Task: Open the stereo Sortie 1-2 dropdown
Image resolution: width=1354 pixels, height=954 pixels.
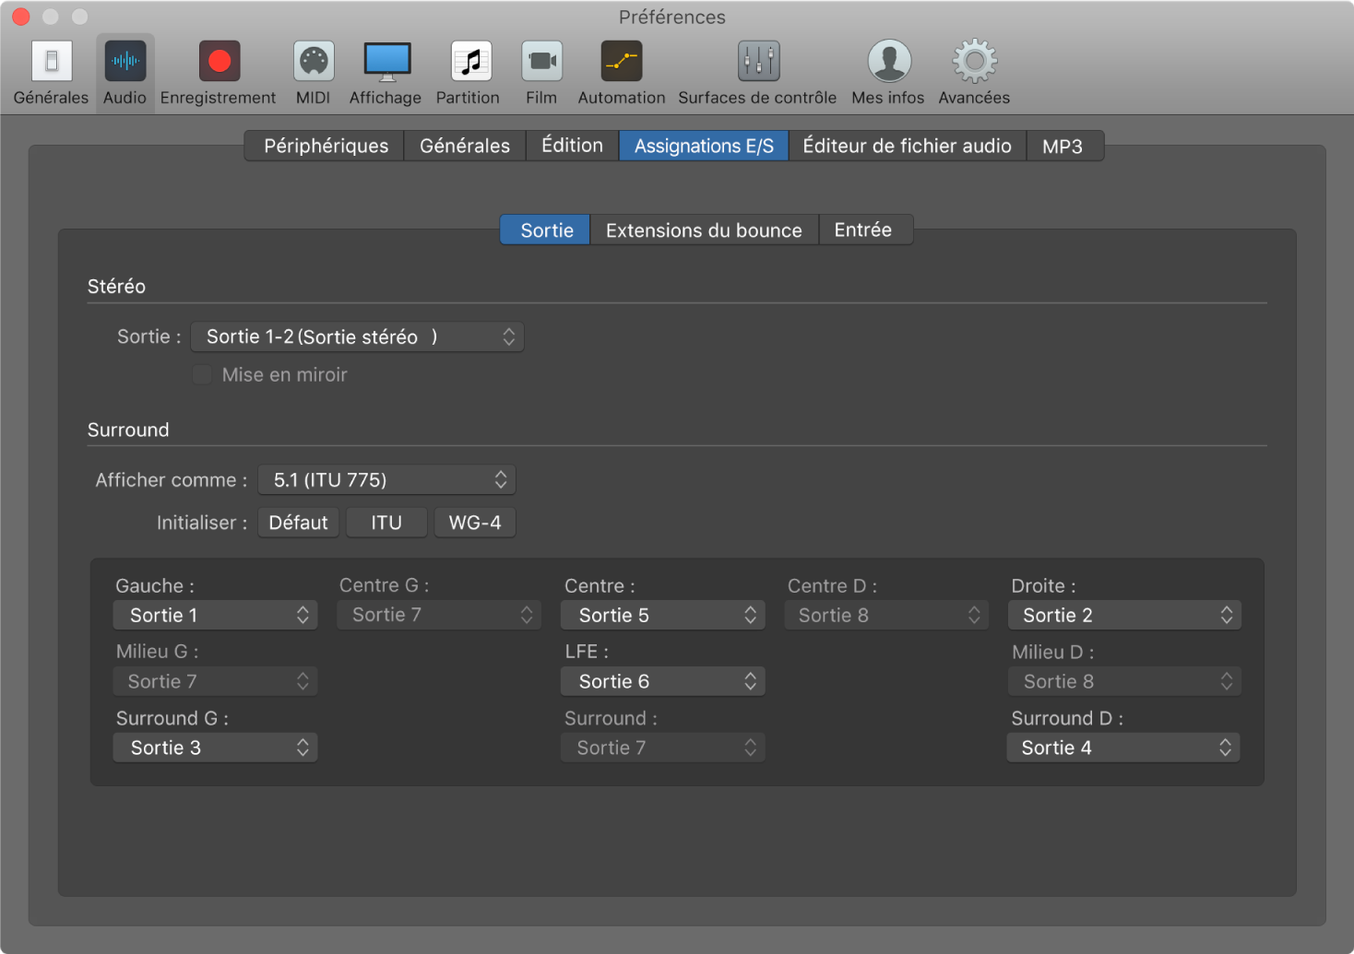Action: click(357, 337)
